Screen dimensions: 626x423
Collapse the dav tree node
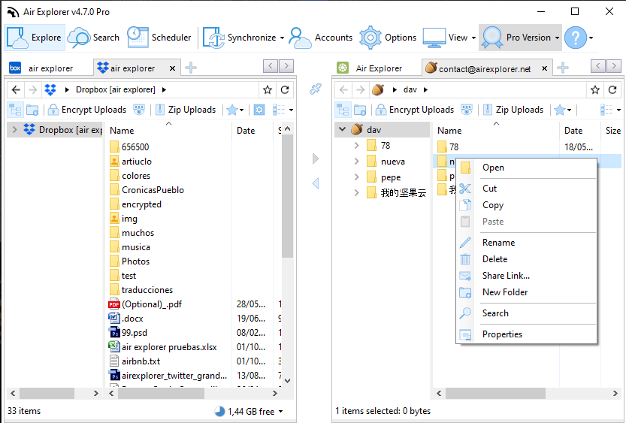pyautogui.click(x=342, y=130)
